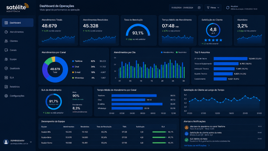Toggle Atendimentos legend in daily chart
This screenshot has width=268, height=151.
pyautogui.click(x=167, y=52)
